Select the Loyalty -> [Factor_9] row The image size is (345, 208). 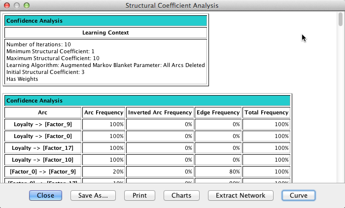pos(147,124)
